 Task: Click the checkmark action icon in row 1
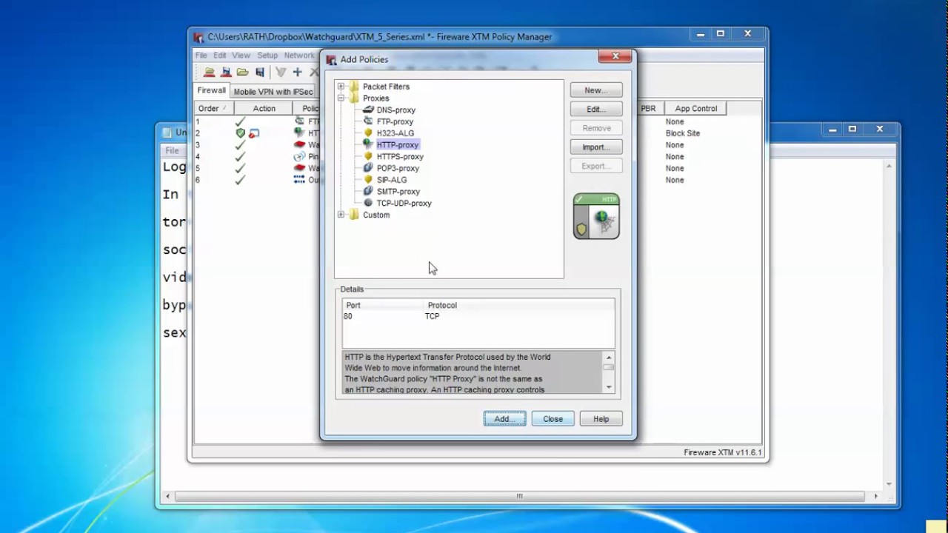pyautogui.click(x=240, y=121)
